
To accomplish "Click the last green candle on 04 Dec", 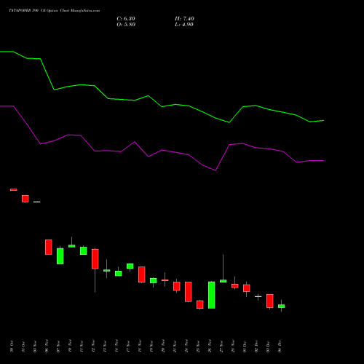I will click(x=282, y=306).
